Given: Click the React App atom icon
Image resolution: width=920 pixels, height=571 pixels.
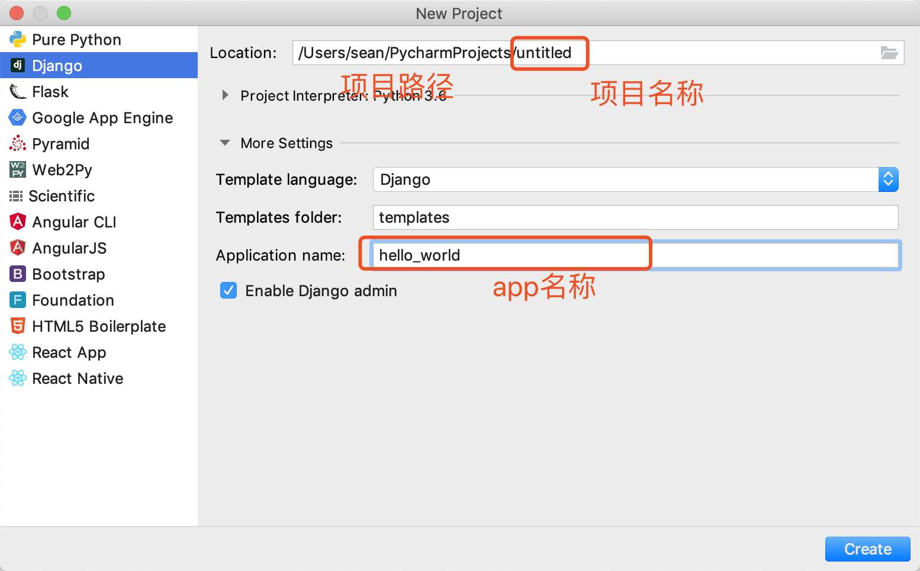Looking at the screenshot, I should tap(18, 352).
